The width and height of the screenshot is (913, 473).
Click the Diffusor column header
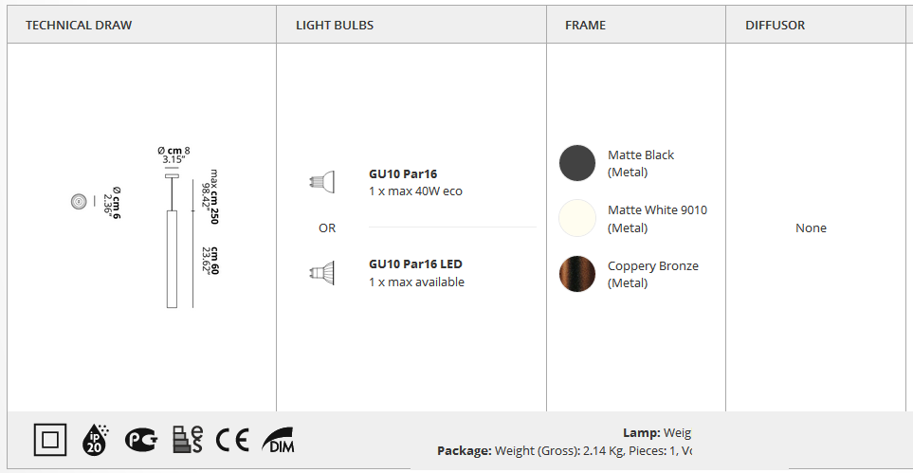click(x=775, y=25)
